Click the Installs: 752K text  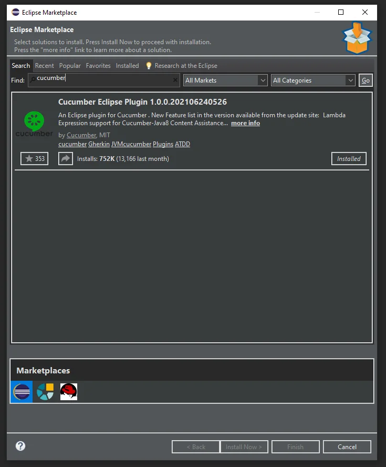(96, 159)
